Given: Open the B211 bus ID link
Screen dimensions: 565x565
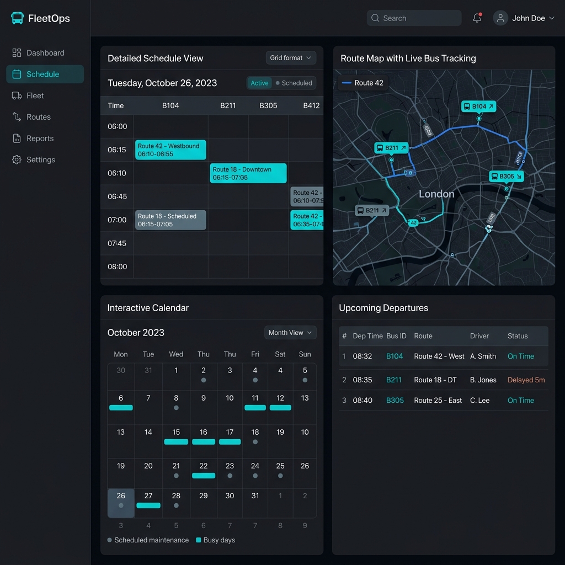Looking at the screenshot, I should 394,380.
